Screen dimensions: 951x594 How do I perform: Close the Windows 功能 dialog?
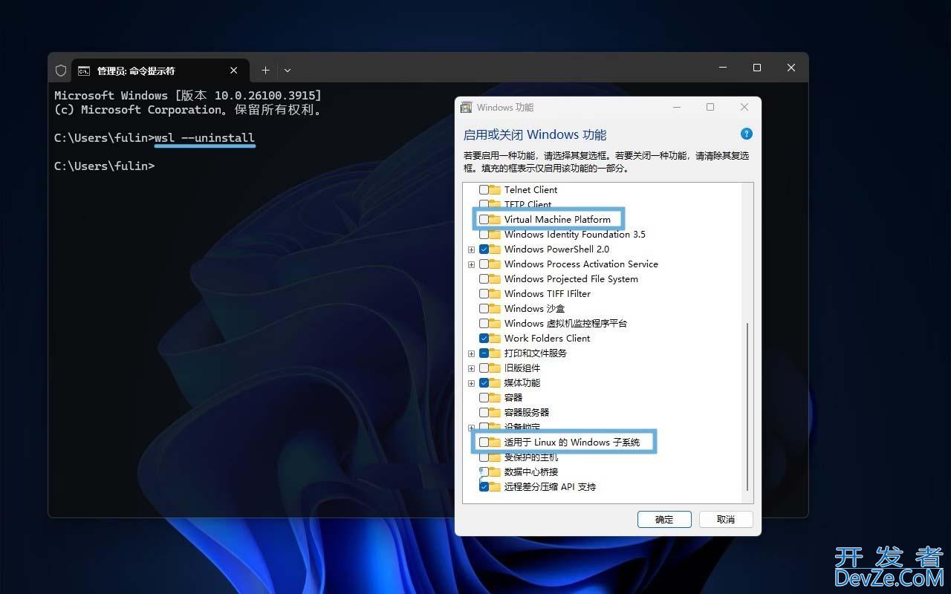pyautogui.click(x=744, y=107)
